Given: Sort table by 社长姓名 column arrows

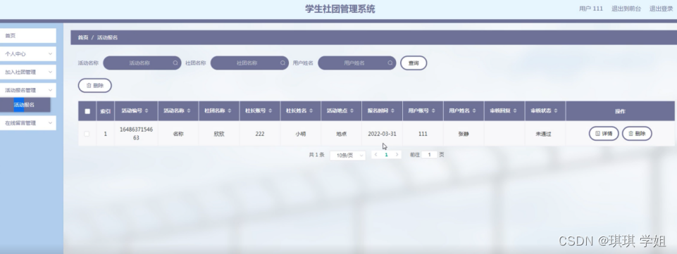Looking at the screenshot, I should (311, 111).
